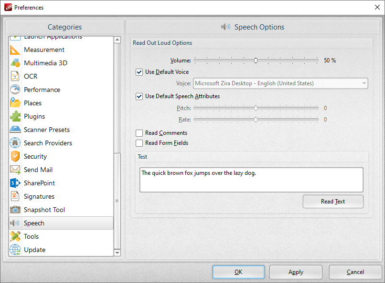385x283 pixels.
Task: Click the Pitch slider handle
Action: tap(256, 108)
